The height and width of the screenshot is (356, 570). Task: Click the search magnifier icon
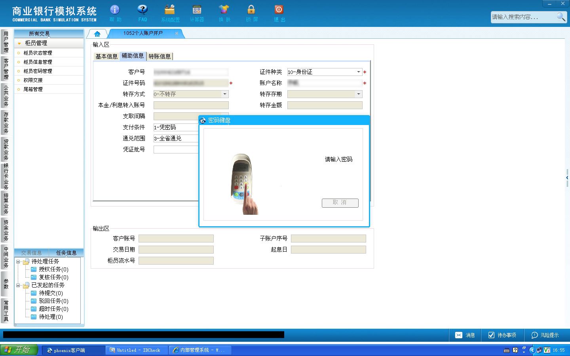point(561,17)
